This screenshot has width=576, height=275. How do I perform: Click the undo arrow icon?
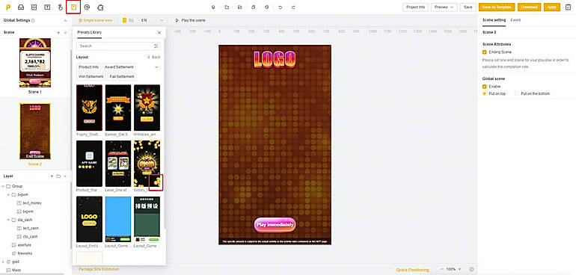[x=281, y=7]
